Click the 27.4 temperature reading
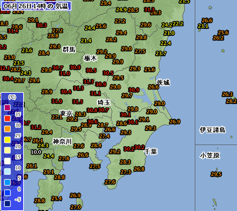The height and width of the screenshot is (211, 237). [104, 136]
